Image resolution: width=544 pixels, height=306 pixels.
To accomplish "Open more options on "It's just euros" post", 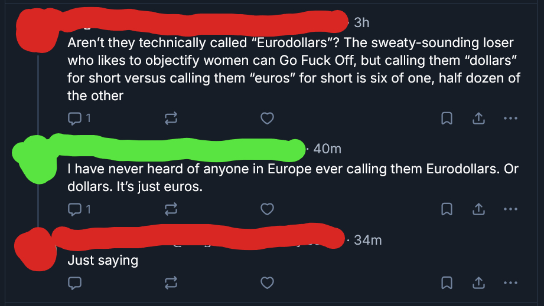I will [x=510, y=209].
